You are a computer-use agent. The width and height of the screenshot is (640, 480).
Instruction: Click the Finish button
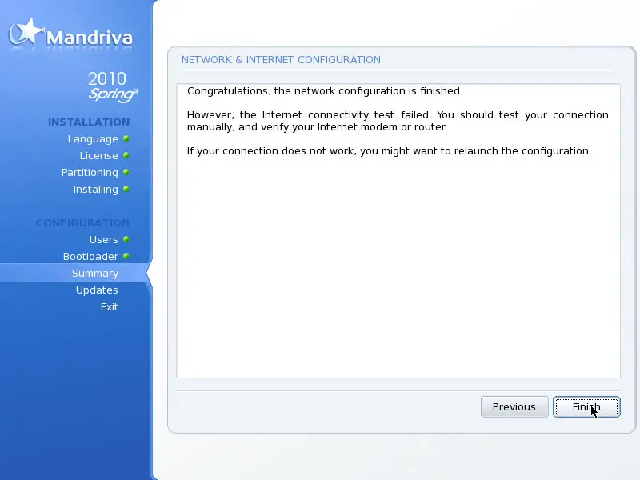(586, 406)
